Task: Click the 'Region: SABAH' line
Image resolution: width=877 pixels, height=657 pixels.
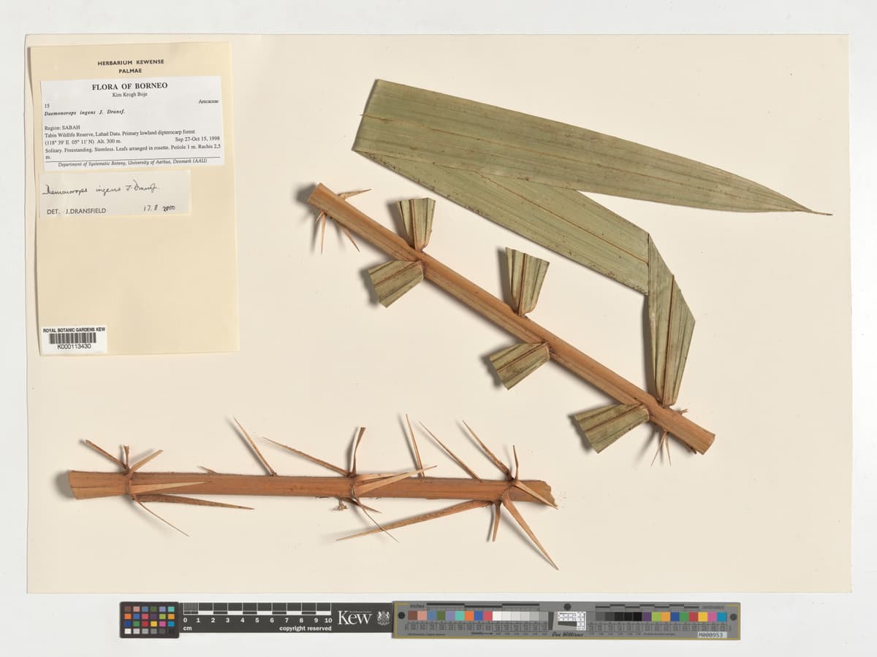Action: 61,128
